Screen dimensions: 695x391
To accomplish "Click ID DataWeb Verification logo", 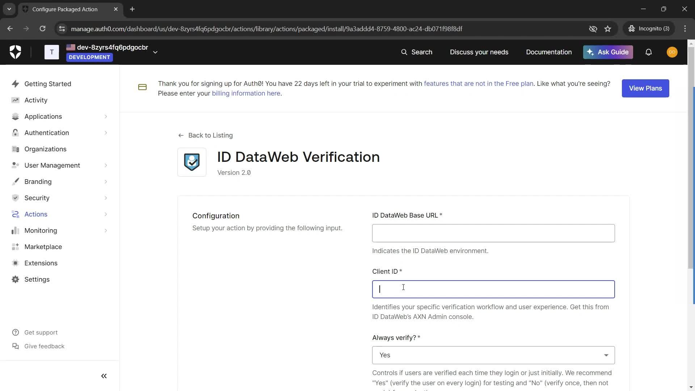I will (x=192, y=162).
